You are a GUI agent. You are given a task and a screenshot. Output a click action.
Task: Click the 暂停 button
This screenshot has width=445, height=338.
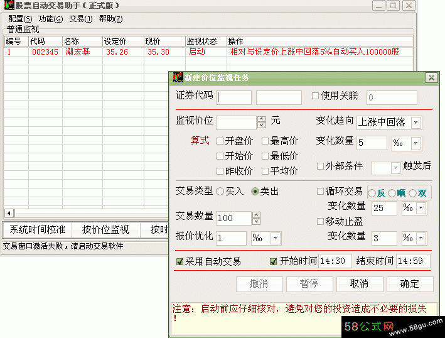point(309,284)
